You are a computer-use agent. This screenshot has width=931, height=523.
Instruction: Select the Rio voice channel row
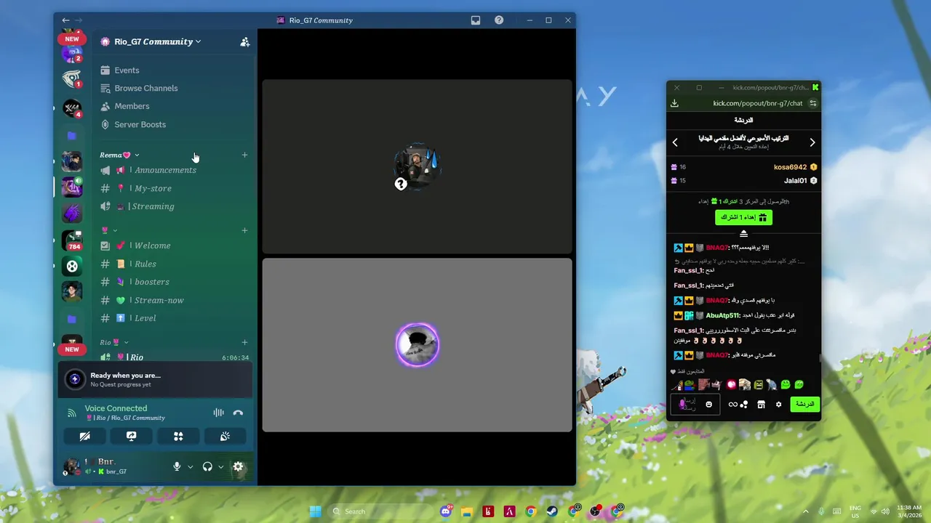click(175, 357)
